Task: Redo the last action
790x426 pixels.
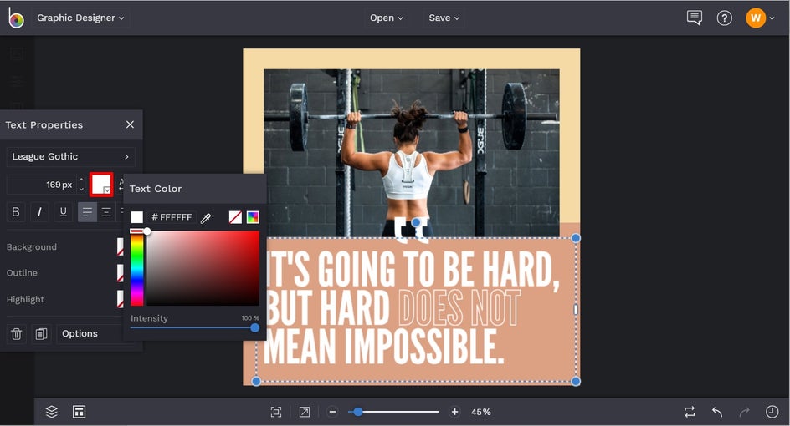Action: 744,412
